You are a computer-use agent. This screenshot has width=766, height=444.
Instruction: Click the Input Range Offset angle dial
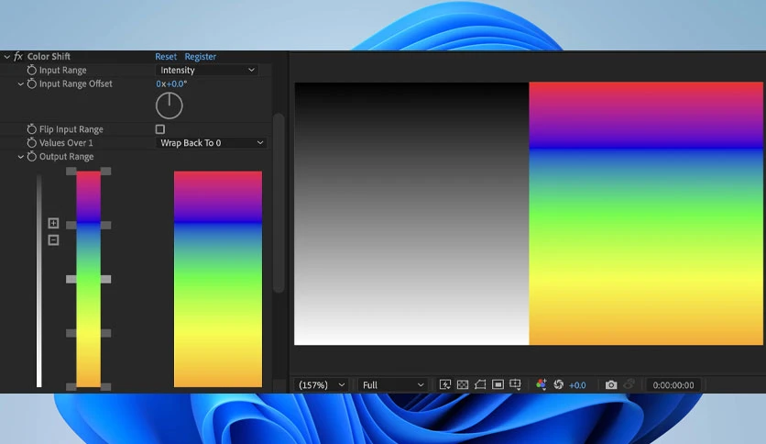click(x=169, y=105)
